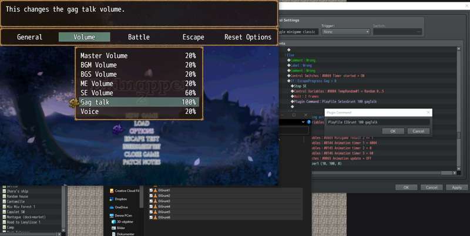Screen dimensions: 470x236
Task: Click the Bilder folder icon
Action: 113,228
